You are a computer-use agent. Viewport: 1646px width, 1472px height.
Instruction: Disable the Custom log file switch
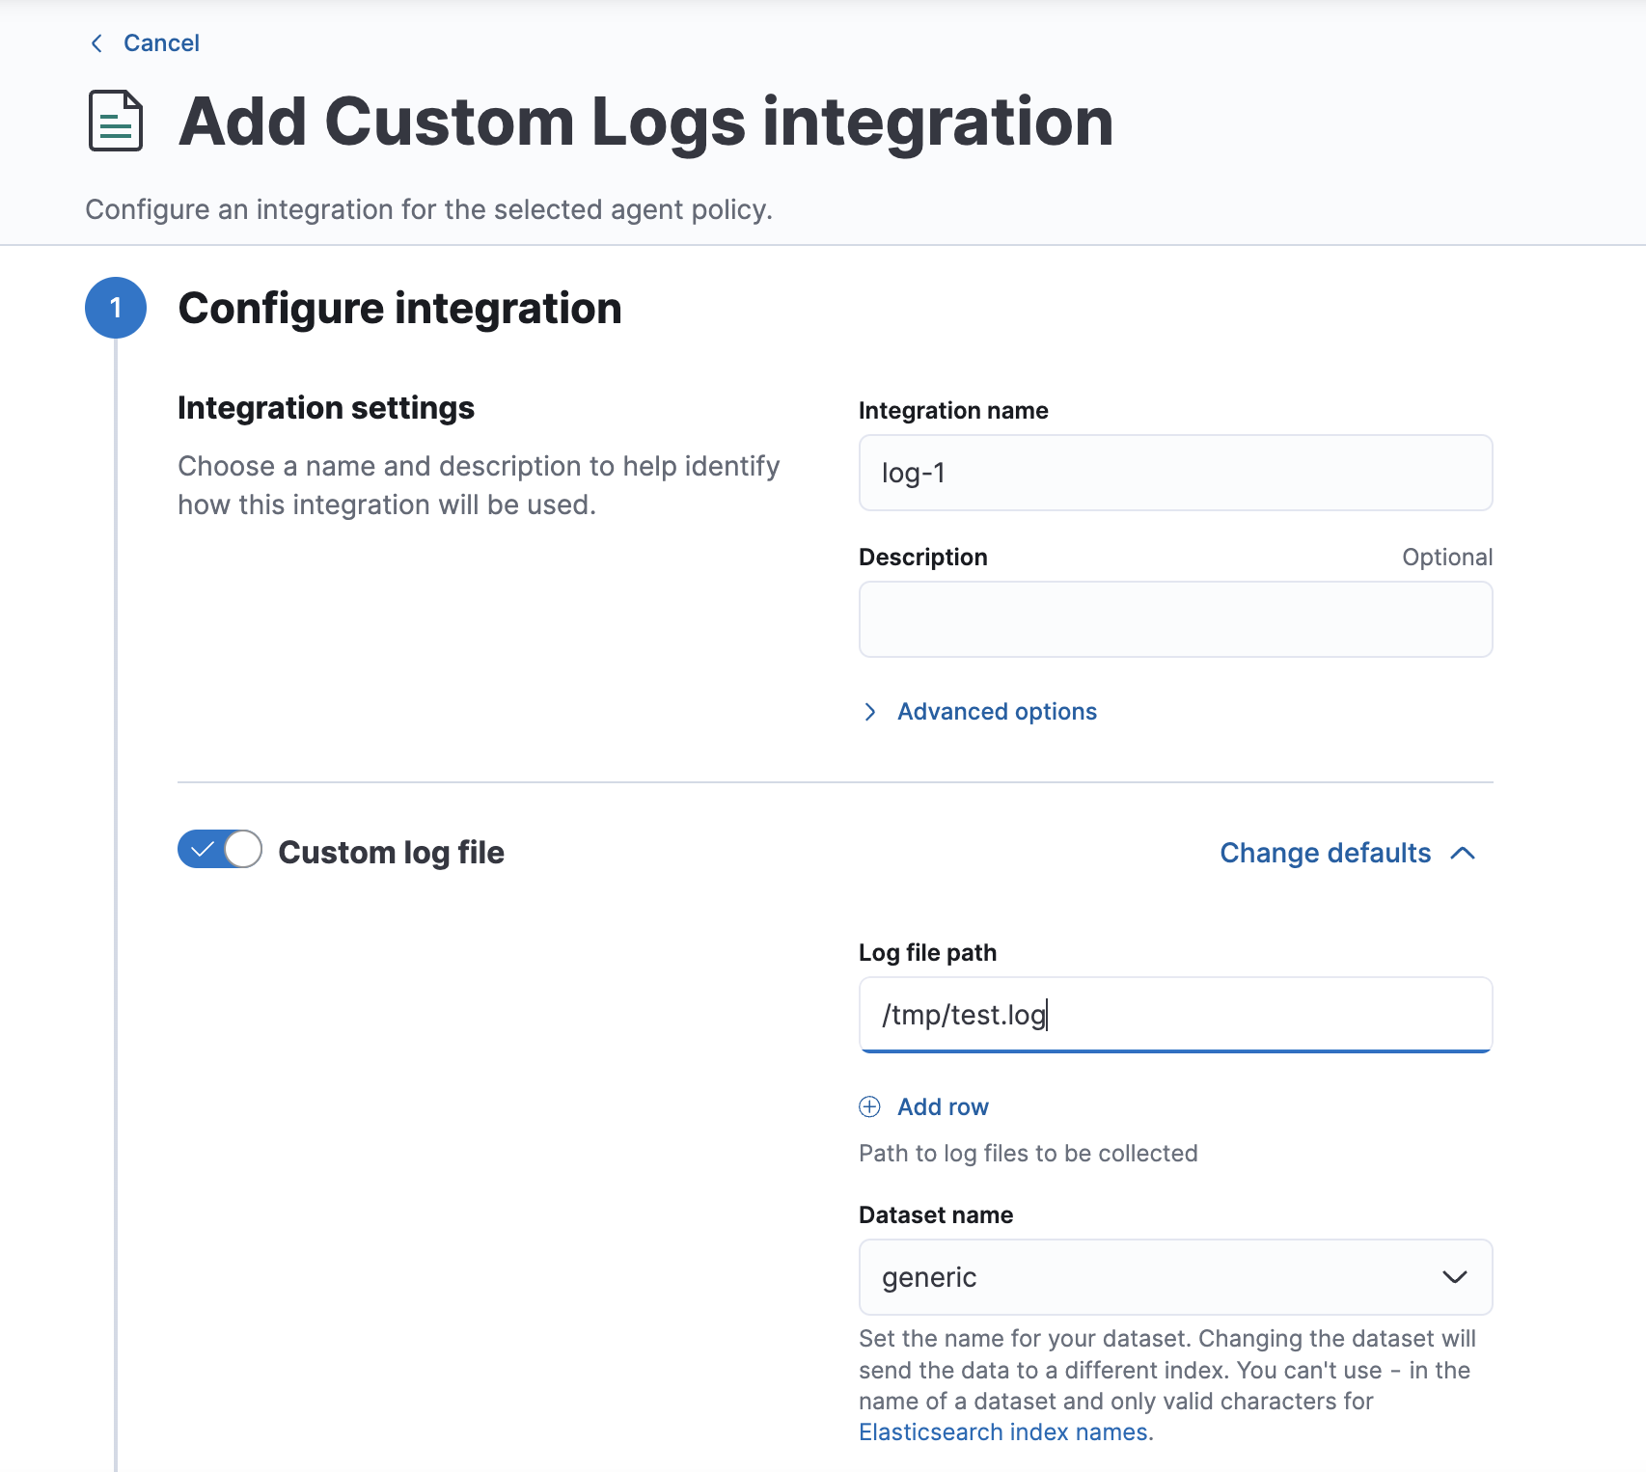220,850
